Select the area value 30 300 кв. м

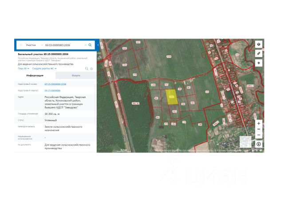coord(52,114)
